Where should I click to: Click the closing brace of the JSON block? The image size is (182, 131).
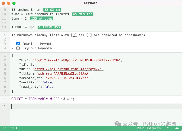(12, 91)
